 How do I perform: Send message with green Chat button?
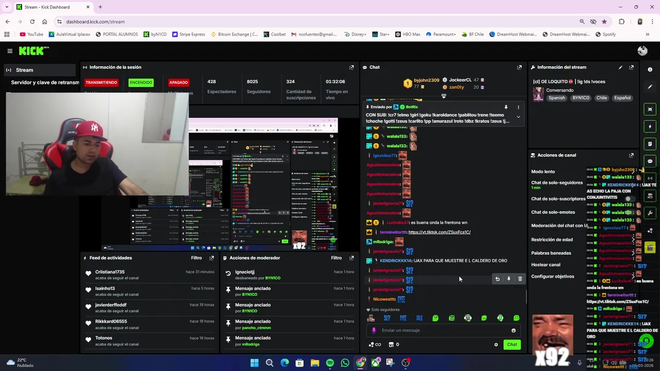(511, 345)
